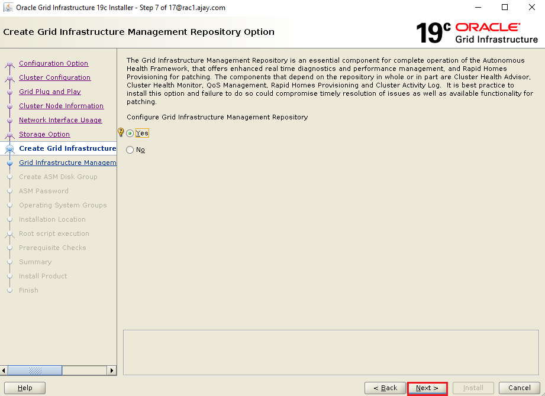Click the Finish step label
The width and height of the screenshot is (545, 396).
coord(28,290)
